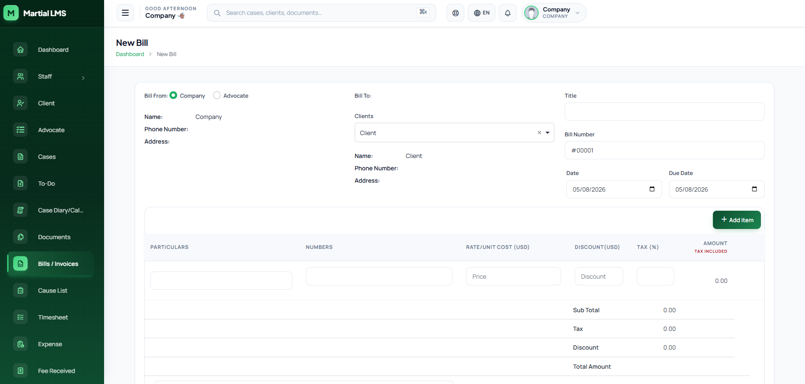This screenshot has height=384, width=805.
Task: Follow the Dashboard breadcrumb link
Action: click(130, 54)
